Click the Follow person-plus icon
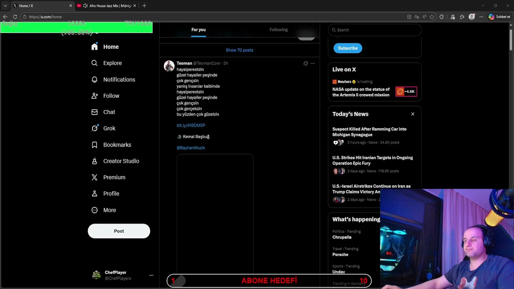 (94, 96)
